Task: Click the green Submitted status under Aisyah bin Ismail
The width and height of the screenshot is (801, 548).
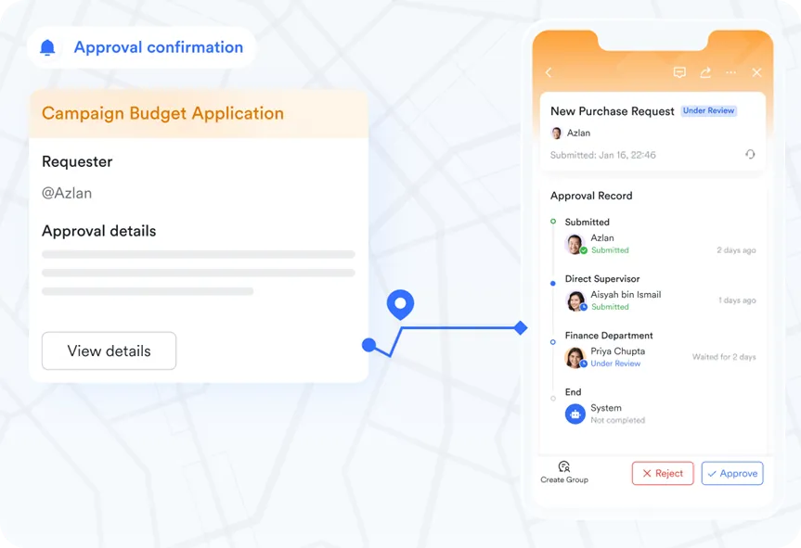Action: 610,307
